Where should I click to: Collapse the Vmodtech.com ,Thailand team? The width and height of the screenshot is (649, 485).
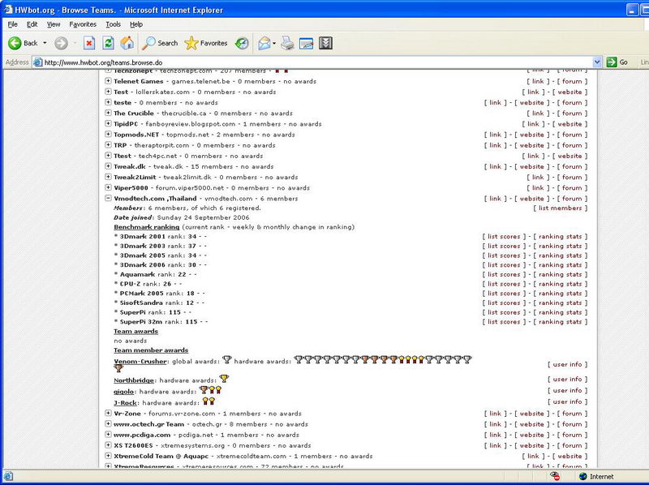point(108,198)
